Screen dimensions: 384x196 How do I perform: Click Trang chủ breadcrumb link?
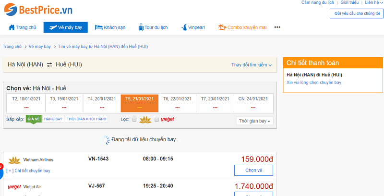[12, 47]
